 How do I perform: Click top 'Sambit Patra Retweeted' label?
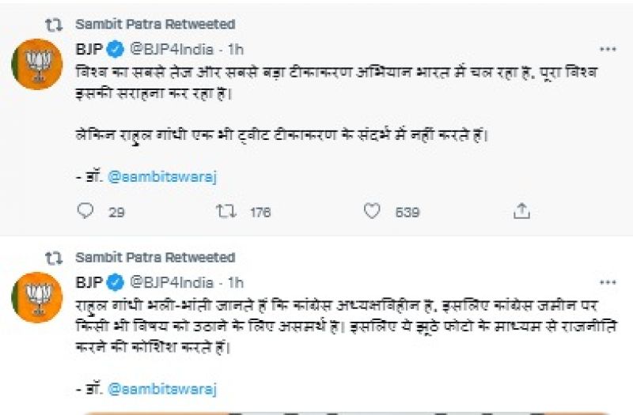click(x=155, y=25)
